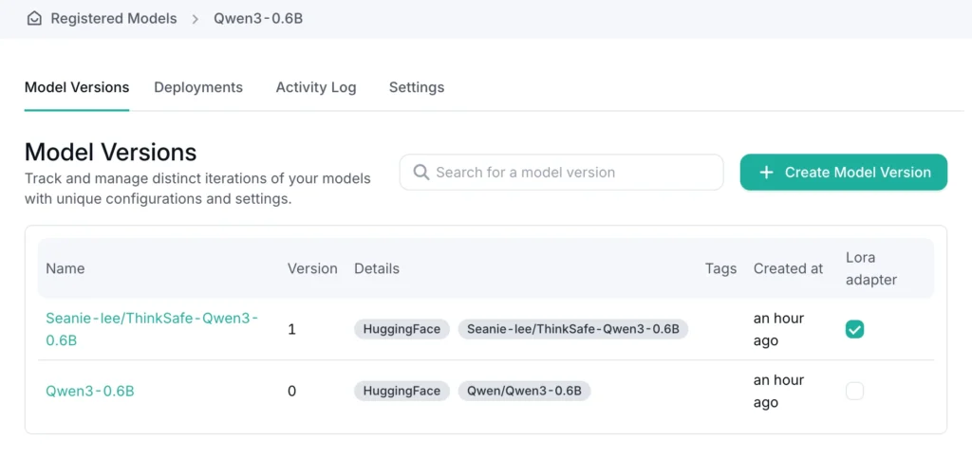Click the Qwen/Qwen3-0.6B details tag

pos(524,391)
